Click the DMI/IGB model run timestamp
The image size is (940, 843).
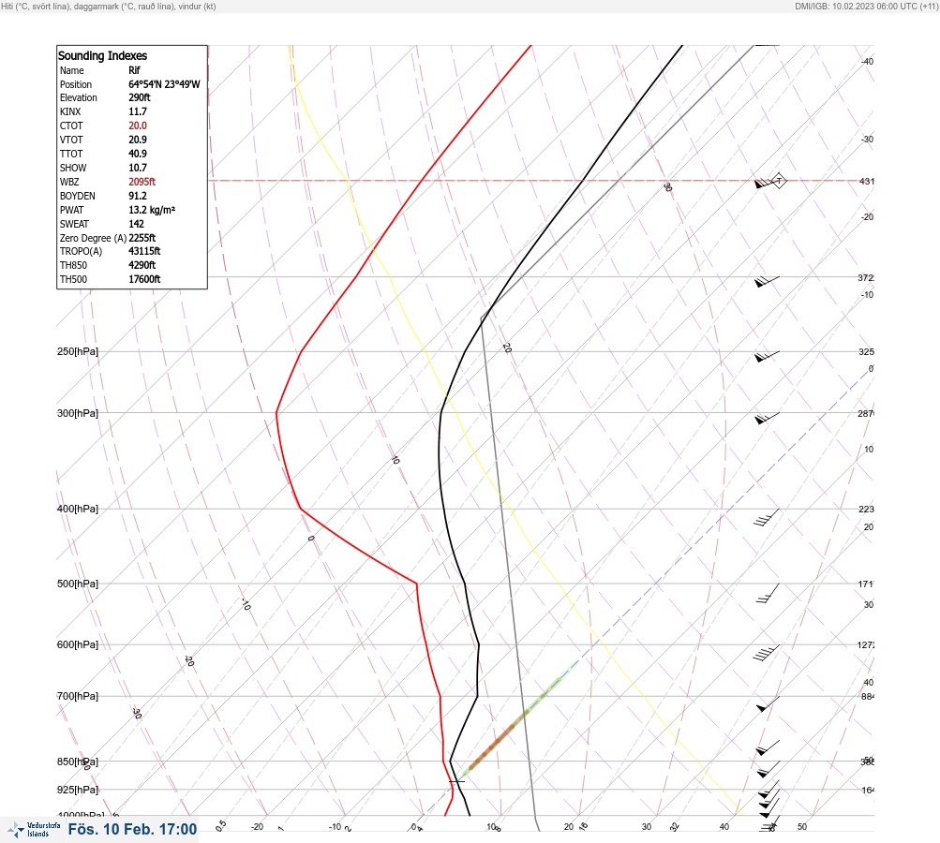click(x=866, y=6)
